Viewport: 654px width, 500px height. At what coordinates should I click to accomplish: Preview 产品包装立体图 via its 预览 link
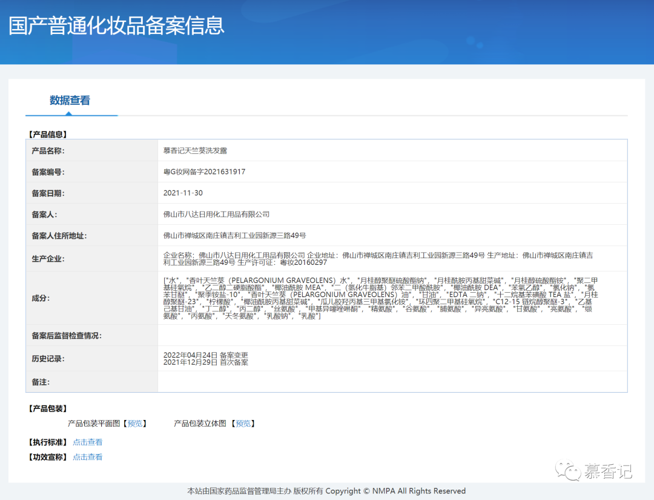click(243, 424)
